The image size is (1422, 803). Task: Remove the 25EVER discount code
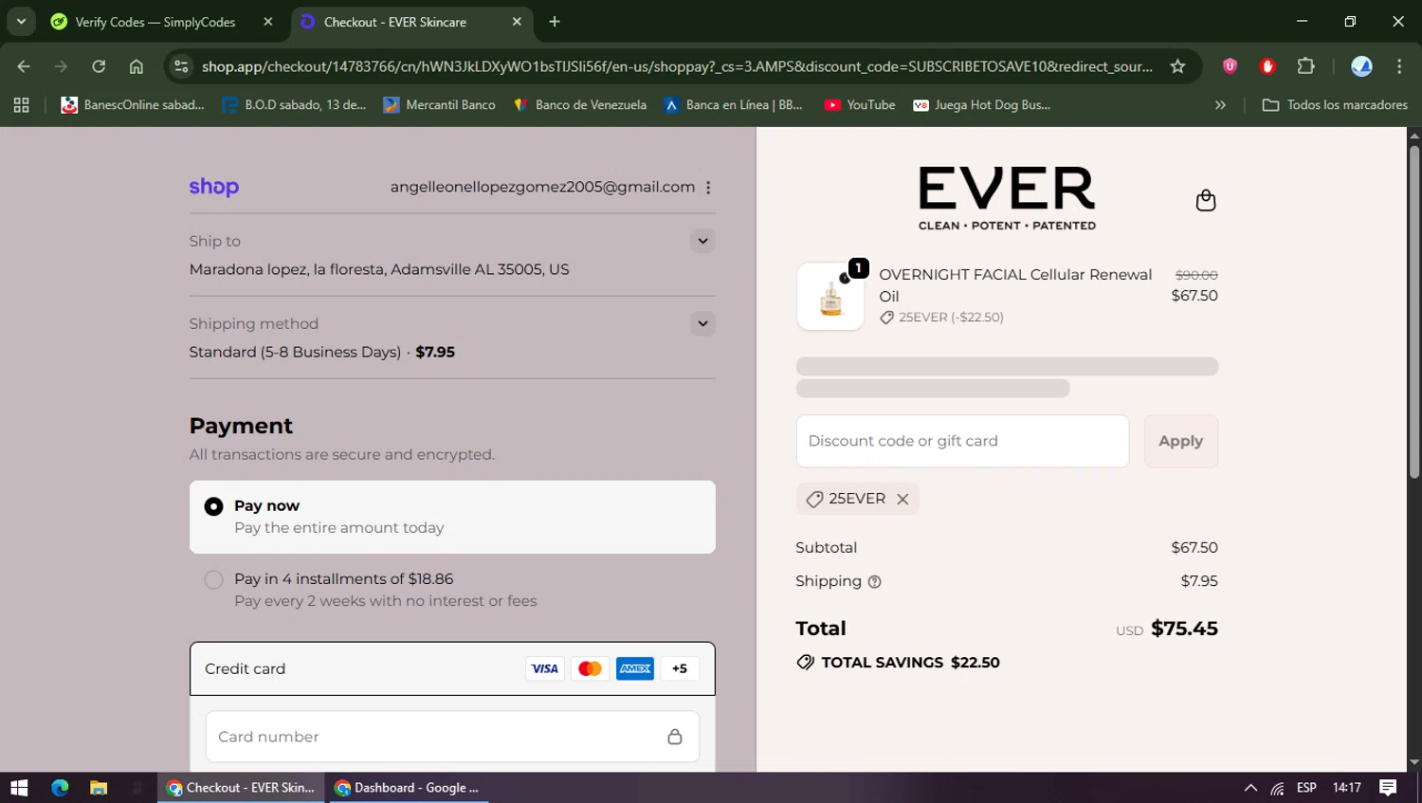(x=902, y=499)
